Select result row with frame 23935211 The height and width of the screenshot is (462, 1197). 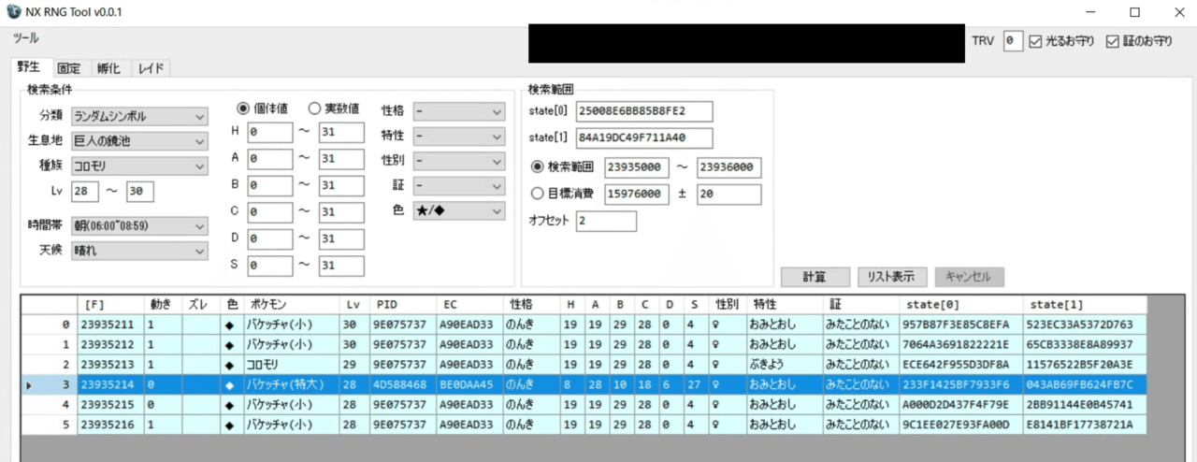point(584,325)
